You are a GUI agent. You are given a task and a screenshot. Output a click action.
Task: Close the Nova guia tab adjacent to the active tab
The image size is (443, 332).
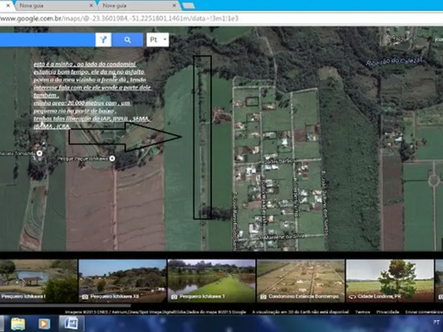point(91,6)
